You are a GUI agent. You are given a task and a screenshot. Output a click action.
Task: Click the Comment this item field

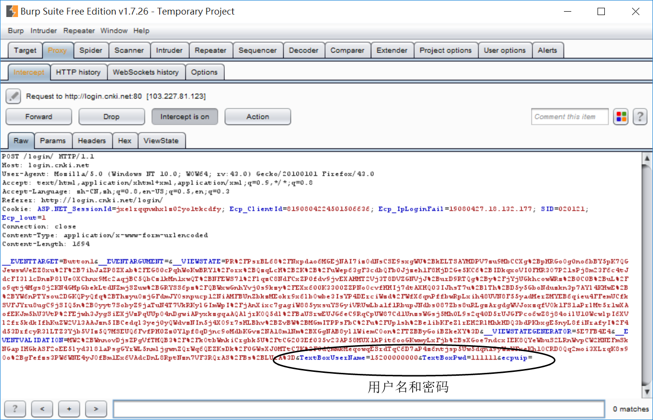coord(570,117)
